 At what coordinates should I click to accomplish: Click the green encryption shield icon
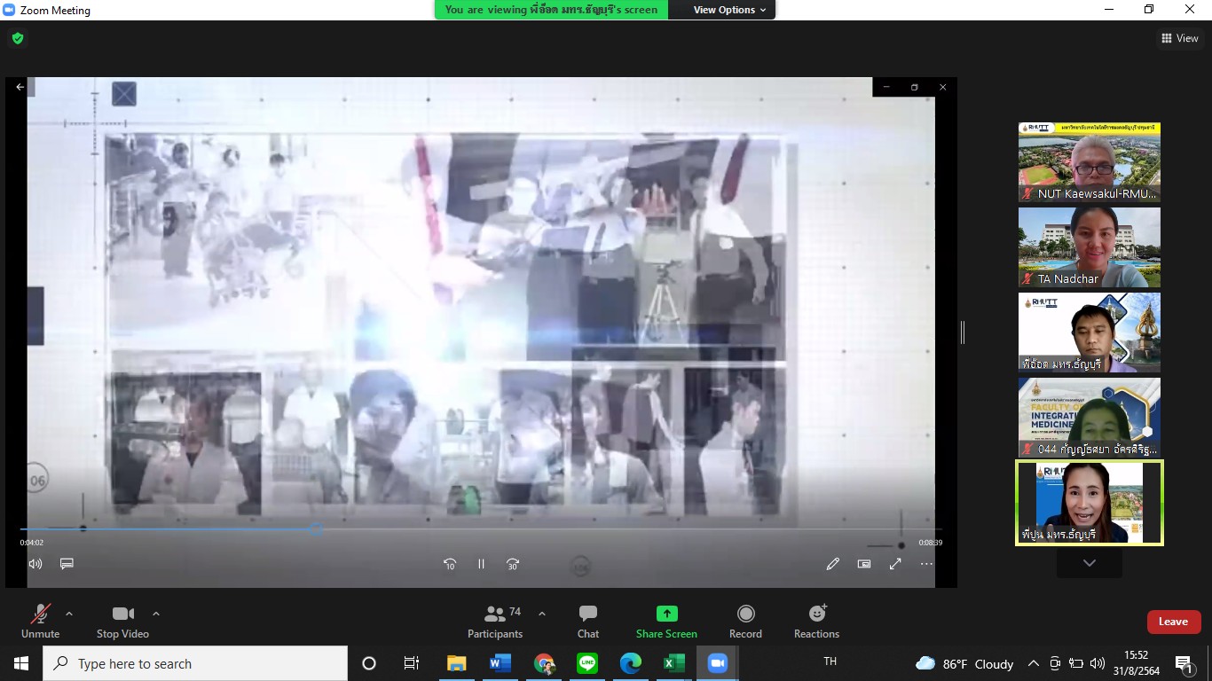point(18,38)
